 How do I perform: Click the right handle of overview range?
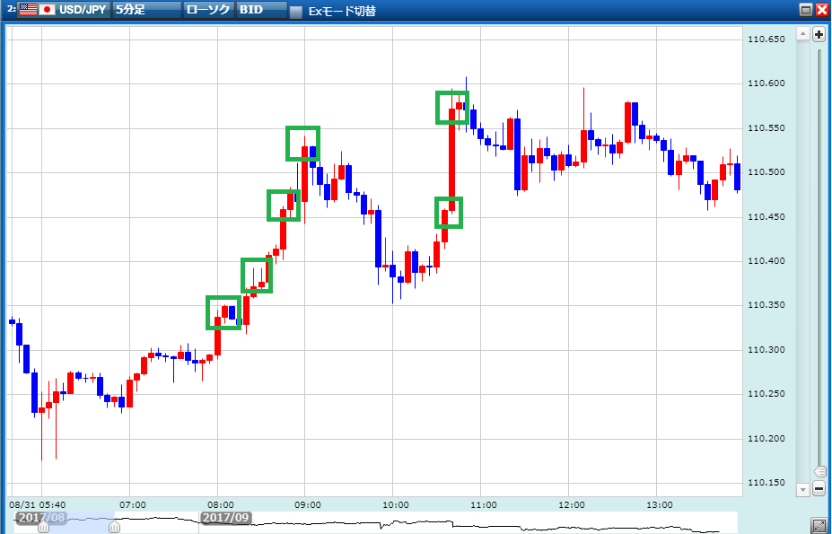coord(114,527)
